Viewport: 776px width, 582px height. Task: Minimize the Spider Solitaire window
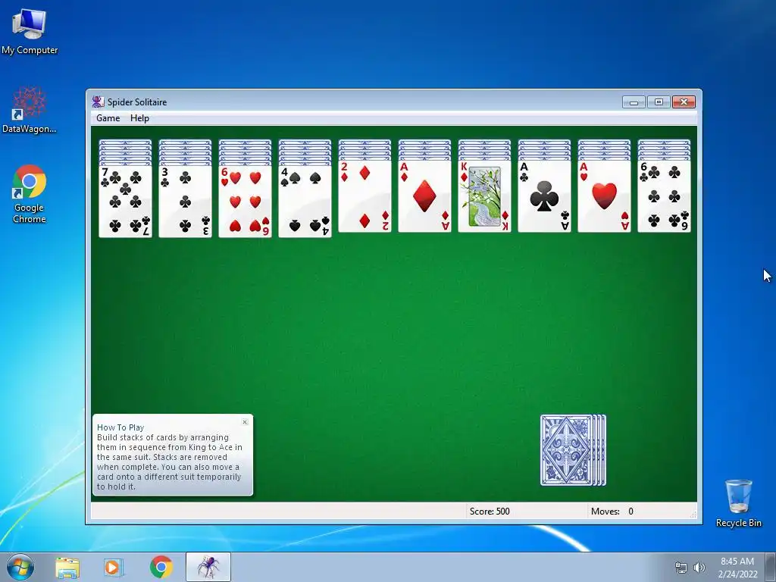point(634,102)
